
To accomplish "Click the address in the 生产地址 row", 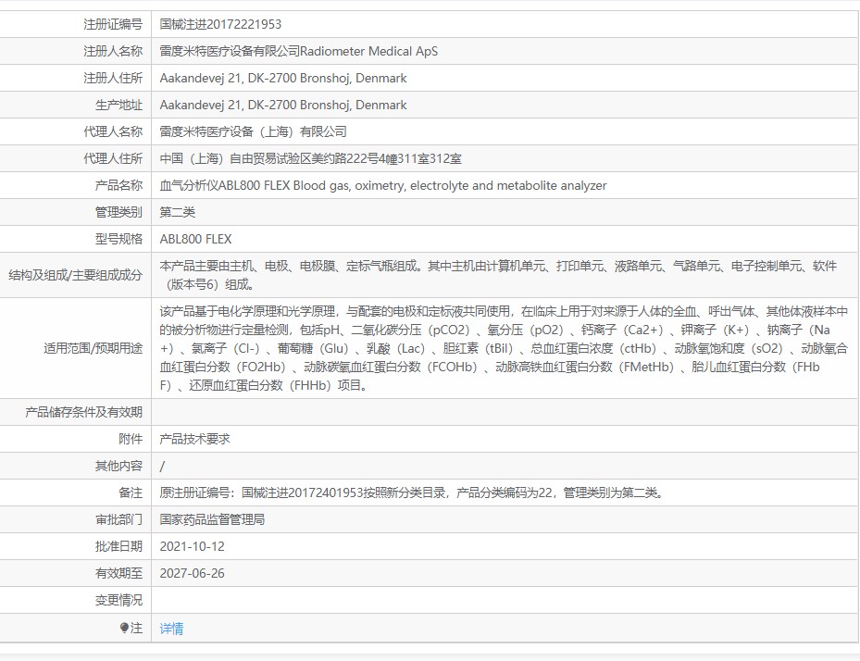I will pos(283,105).
